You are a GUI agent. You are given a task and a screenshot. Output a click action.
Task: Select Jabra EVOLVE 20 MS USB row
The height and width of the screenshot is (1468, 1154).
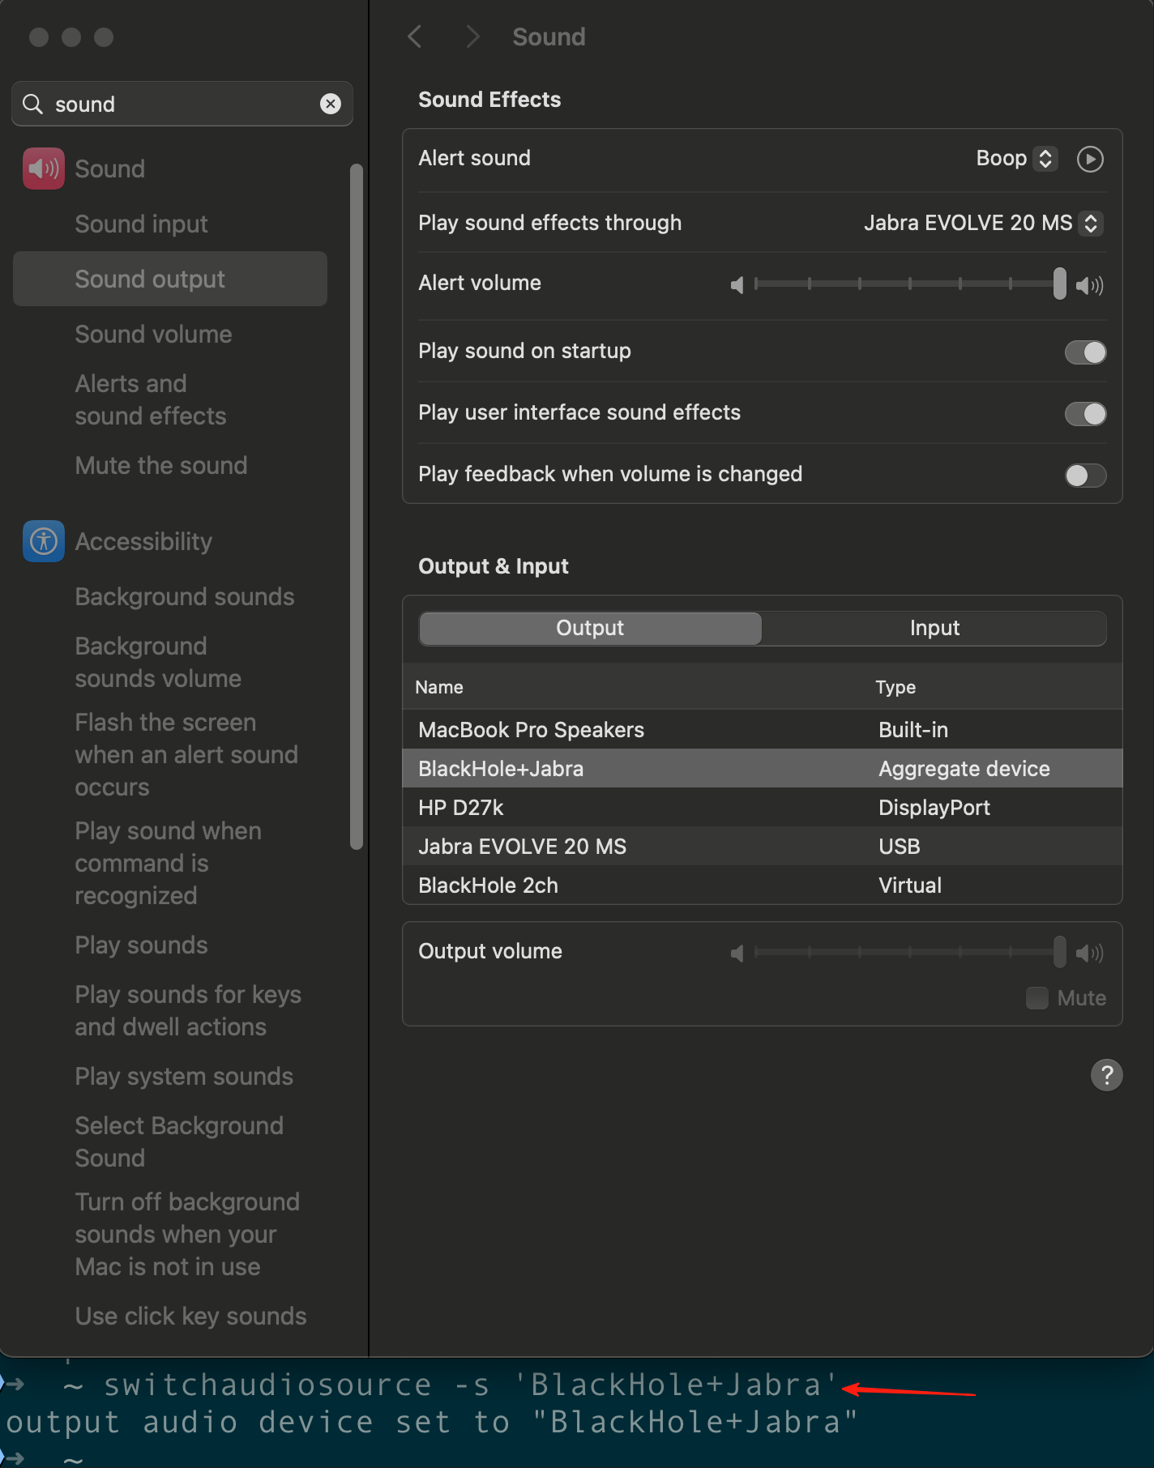tap(763, 846)
